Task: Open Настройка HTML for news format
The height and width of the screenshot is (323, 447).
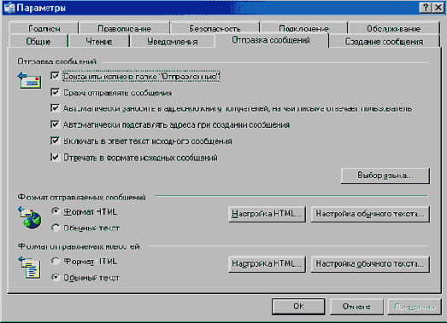Action: pyautogui.click(x=267, y=264)
